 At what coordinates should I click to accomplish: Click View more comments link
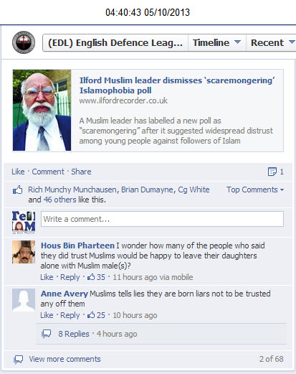(x=65, y=359)
